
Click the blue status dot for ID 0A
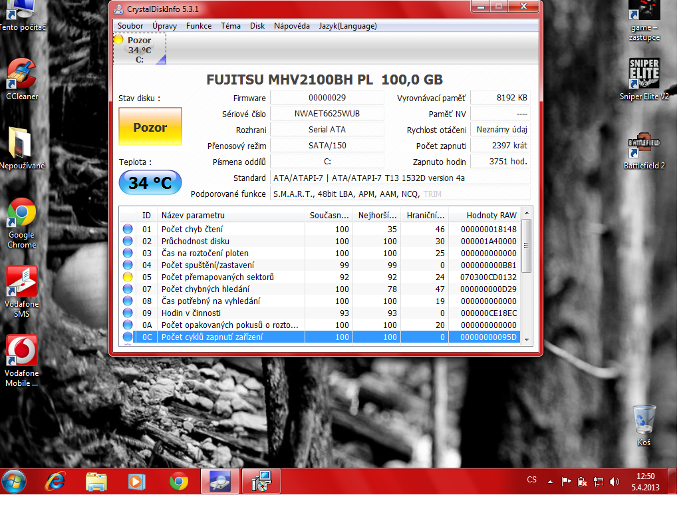(x=128, y=325)
